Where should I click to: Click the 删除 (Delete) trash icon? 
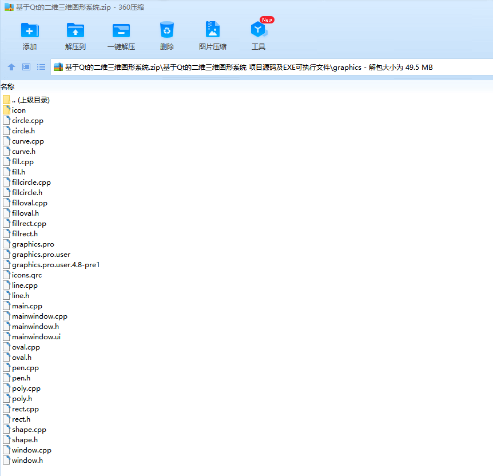[166, 30]
